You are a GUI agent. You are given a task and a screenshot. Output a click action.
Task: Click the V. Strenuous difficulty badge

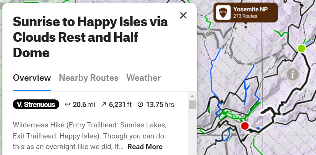coord(36,104)
